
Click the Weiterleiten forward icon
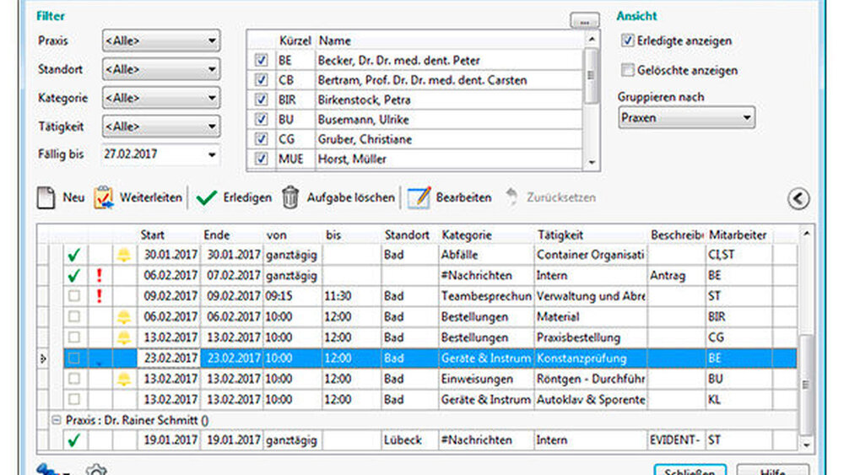coord(104,197)
